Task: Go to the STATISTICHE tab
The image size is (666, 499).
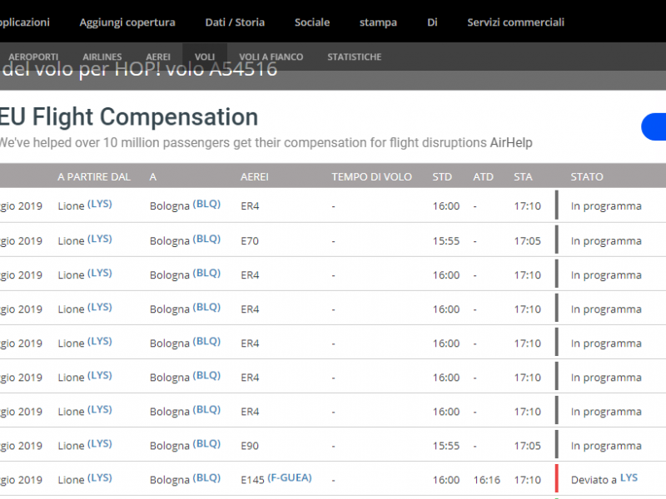Action: (x=355, y=57)
